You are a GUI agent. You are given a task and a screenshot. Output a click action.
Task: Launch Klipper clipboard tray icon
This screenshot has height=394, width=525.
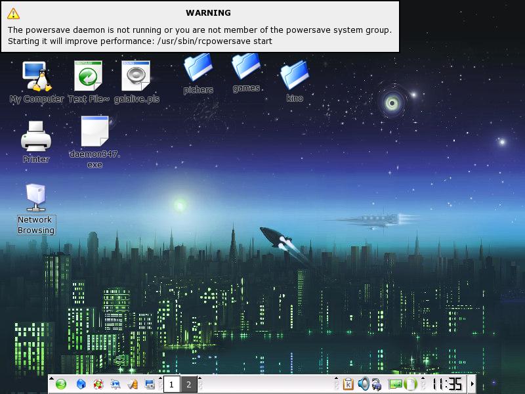[348, 384]
